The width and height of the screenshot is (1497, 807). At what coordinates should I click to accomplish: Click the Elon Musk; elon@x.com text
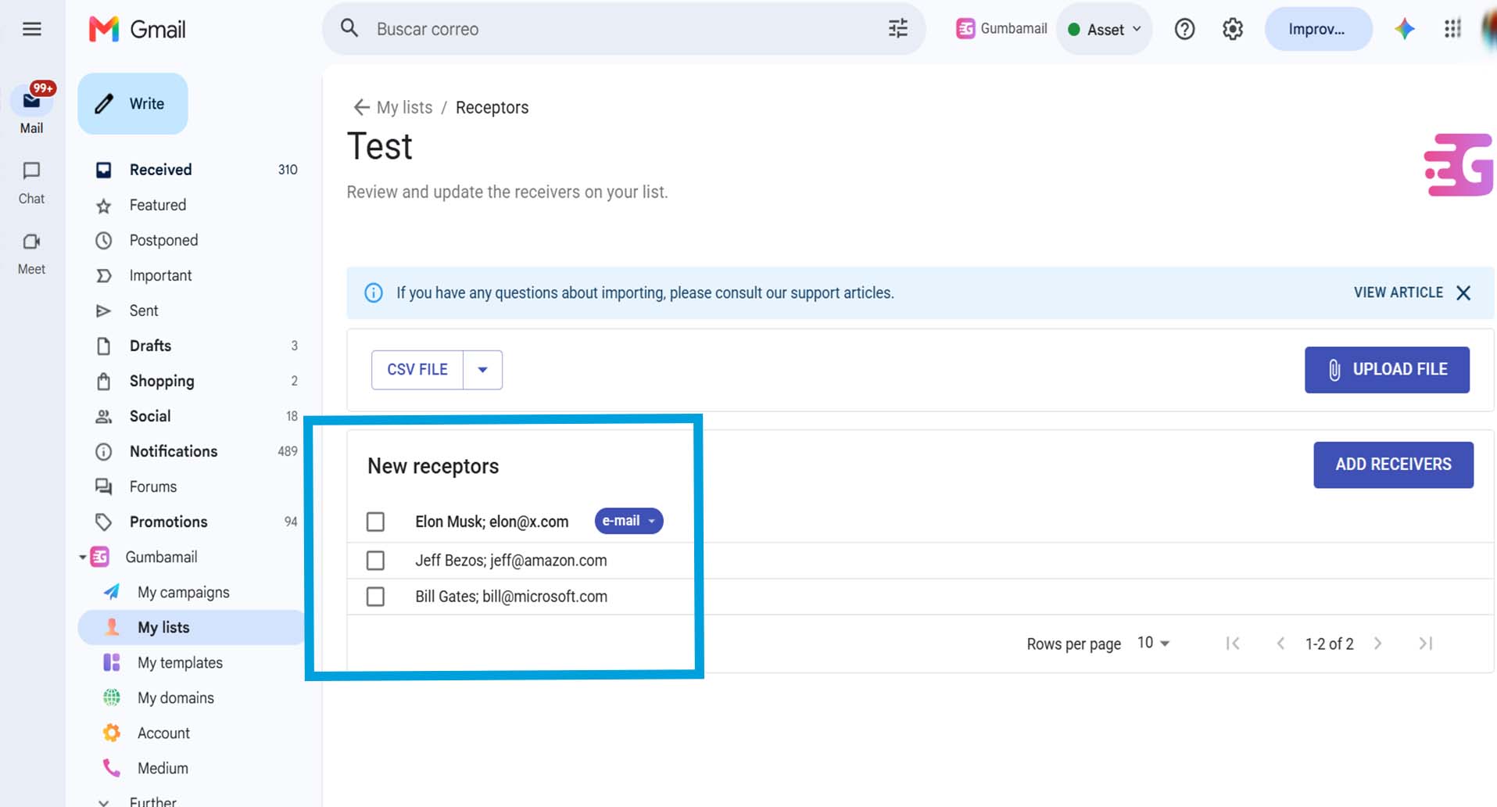click(x=492, y=522)
